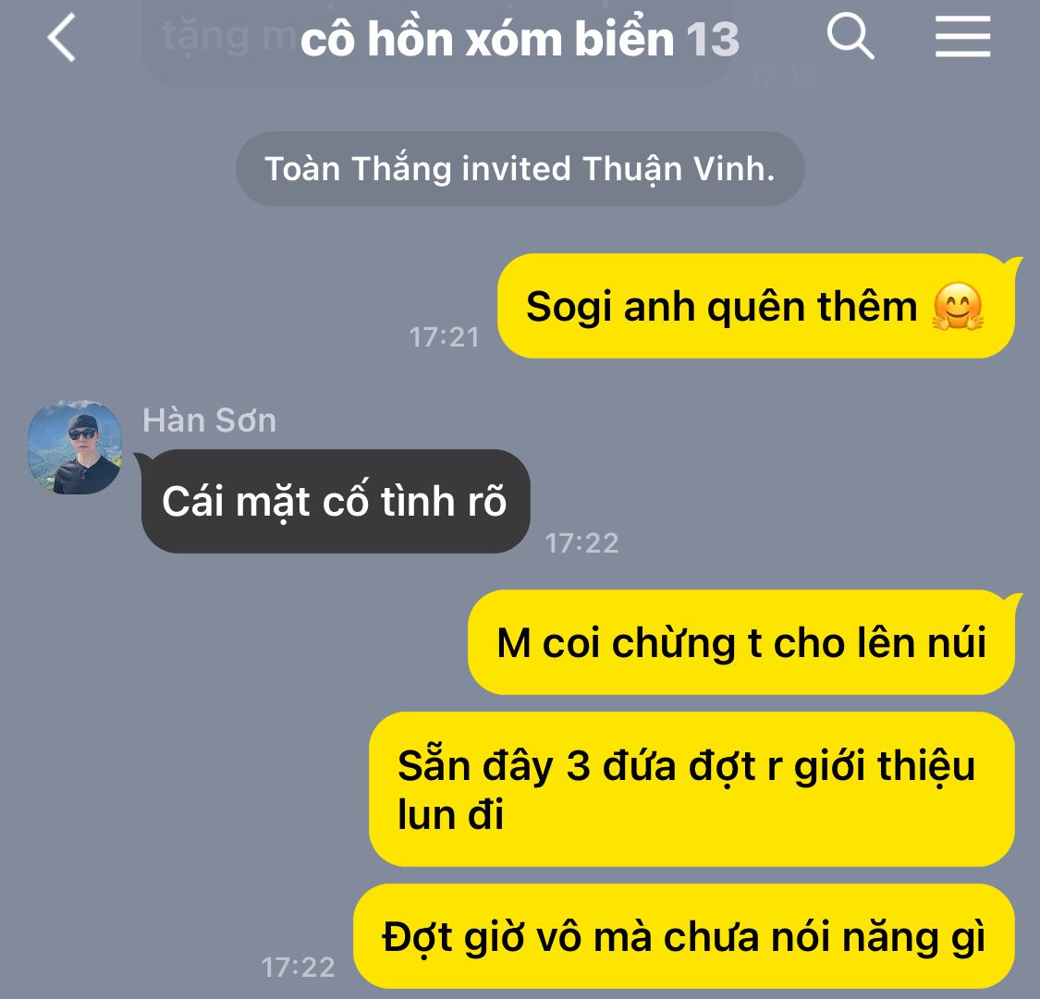Tap the back arrow to leave chat

pyautogui.click(x=62, y=38)
